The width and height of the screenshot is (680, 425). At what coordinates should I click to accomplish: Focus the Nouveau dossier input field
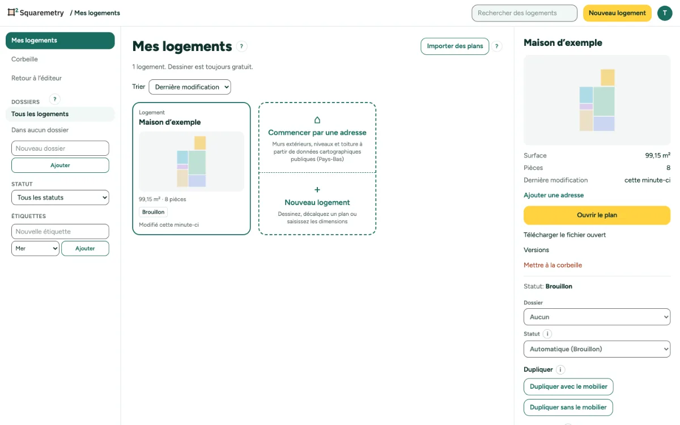point(60,148)
